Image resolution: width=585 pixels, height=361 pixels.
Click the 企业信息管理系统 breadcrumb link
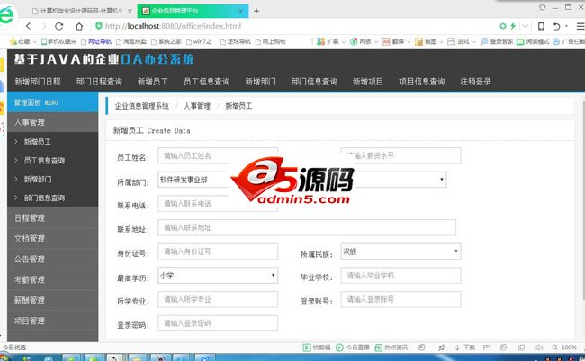coord(142,106)
